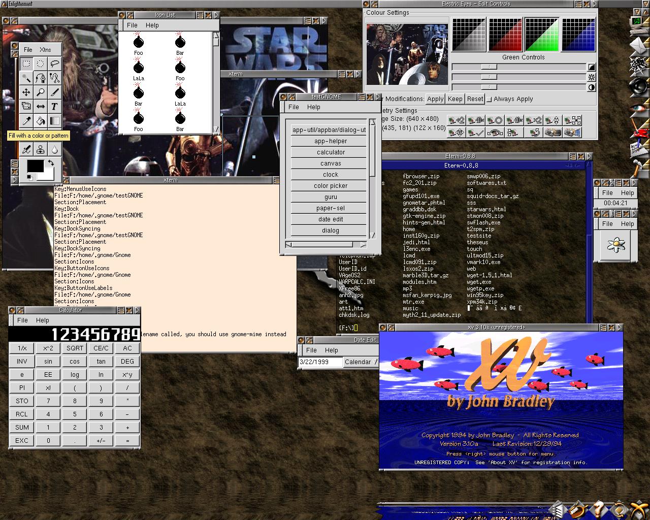The image size is (650, 520).
Task: Select the crop knife tool
Action: pos(54,92)
